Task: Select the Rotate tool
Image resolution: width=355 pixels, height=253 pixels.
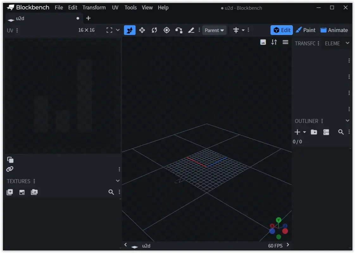Action: coord(154,30)
